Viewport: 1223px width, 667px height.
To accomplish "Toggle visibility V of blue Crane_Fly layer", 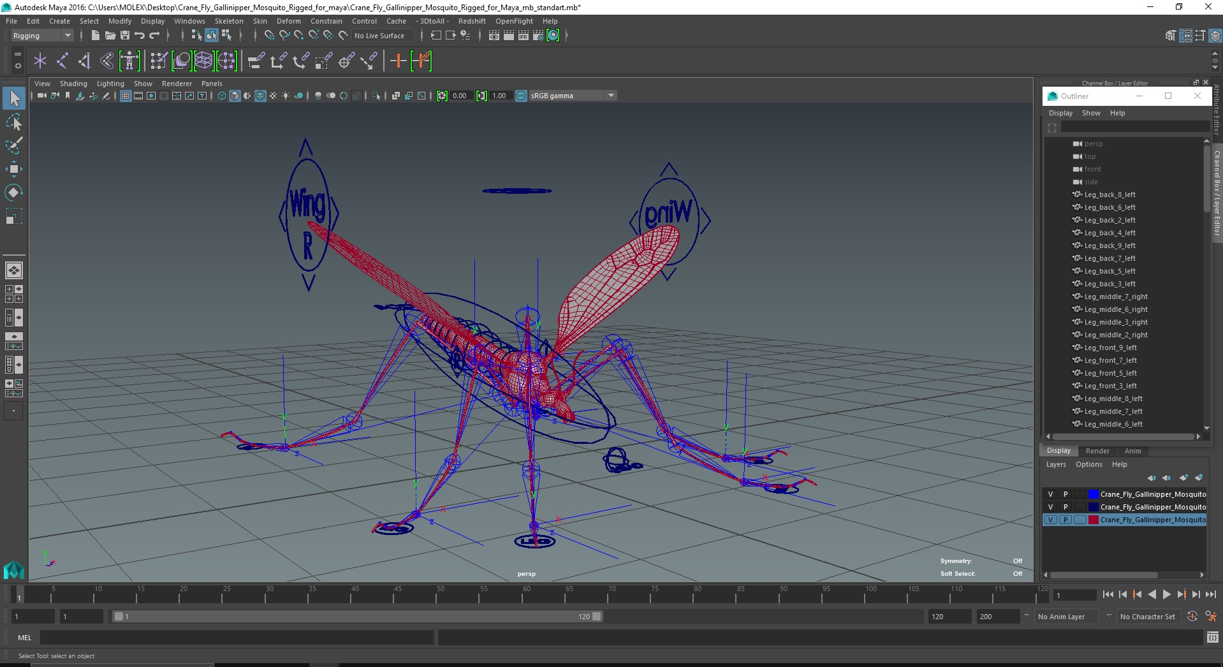I will point(1050,494).
